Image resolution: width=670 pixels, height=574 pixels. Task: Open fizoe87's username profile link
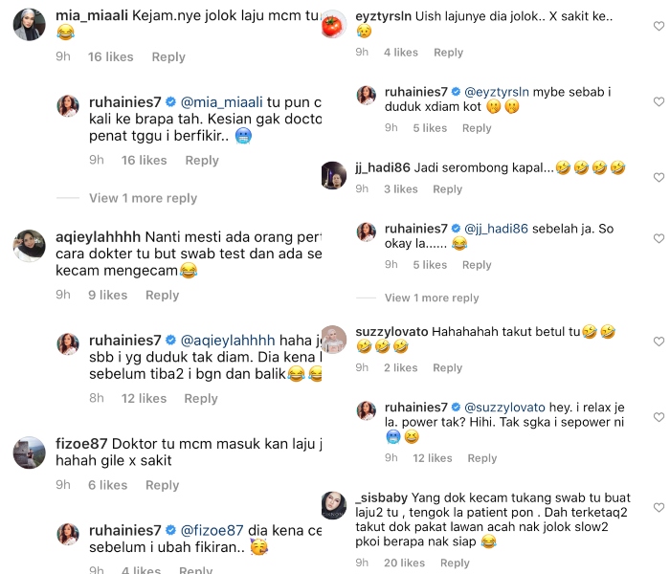pyautogui.click(x=81, y=444)
